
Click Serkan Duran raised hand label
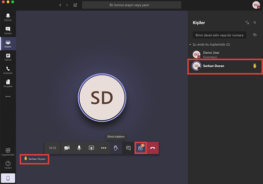coord(35,159)
